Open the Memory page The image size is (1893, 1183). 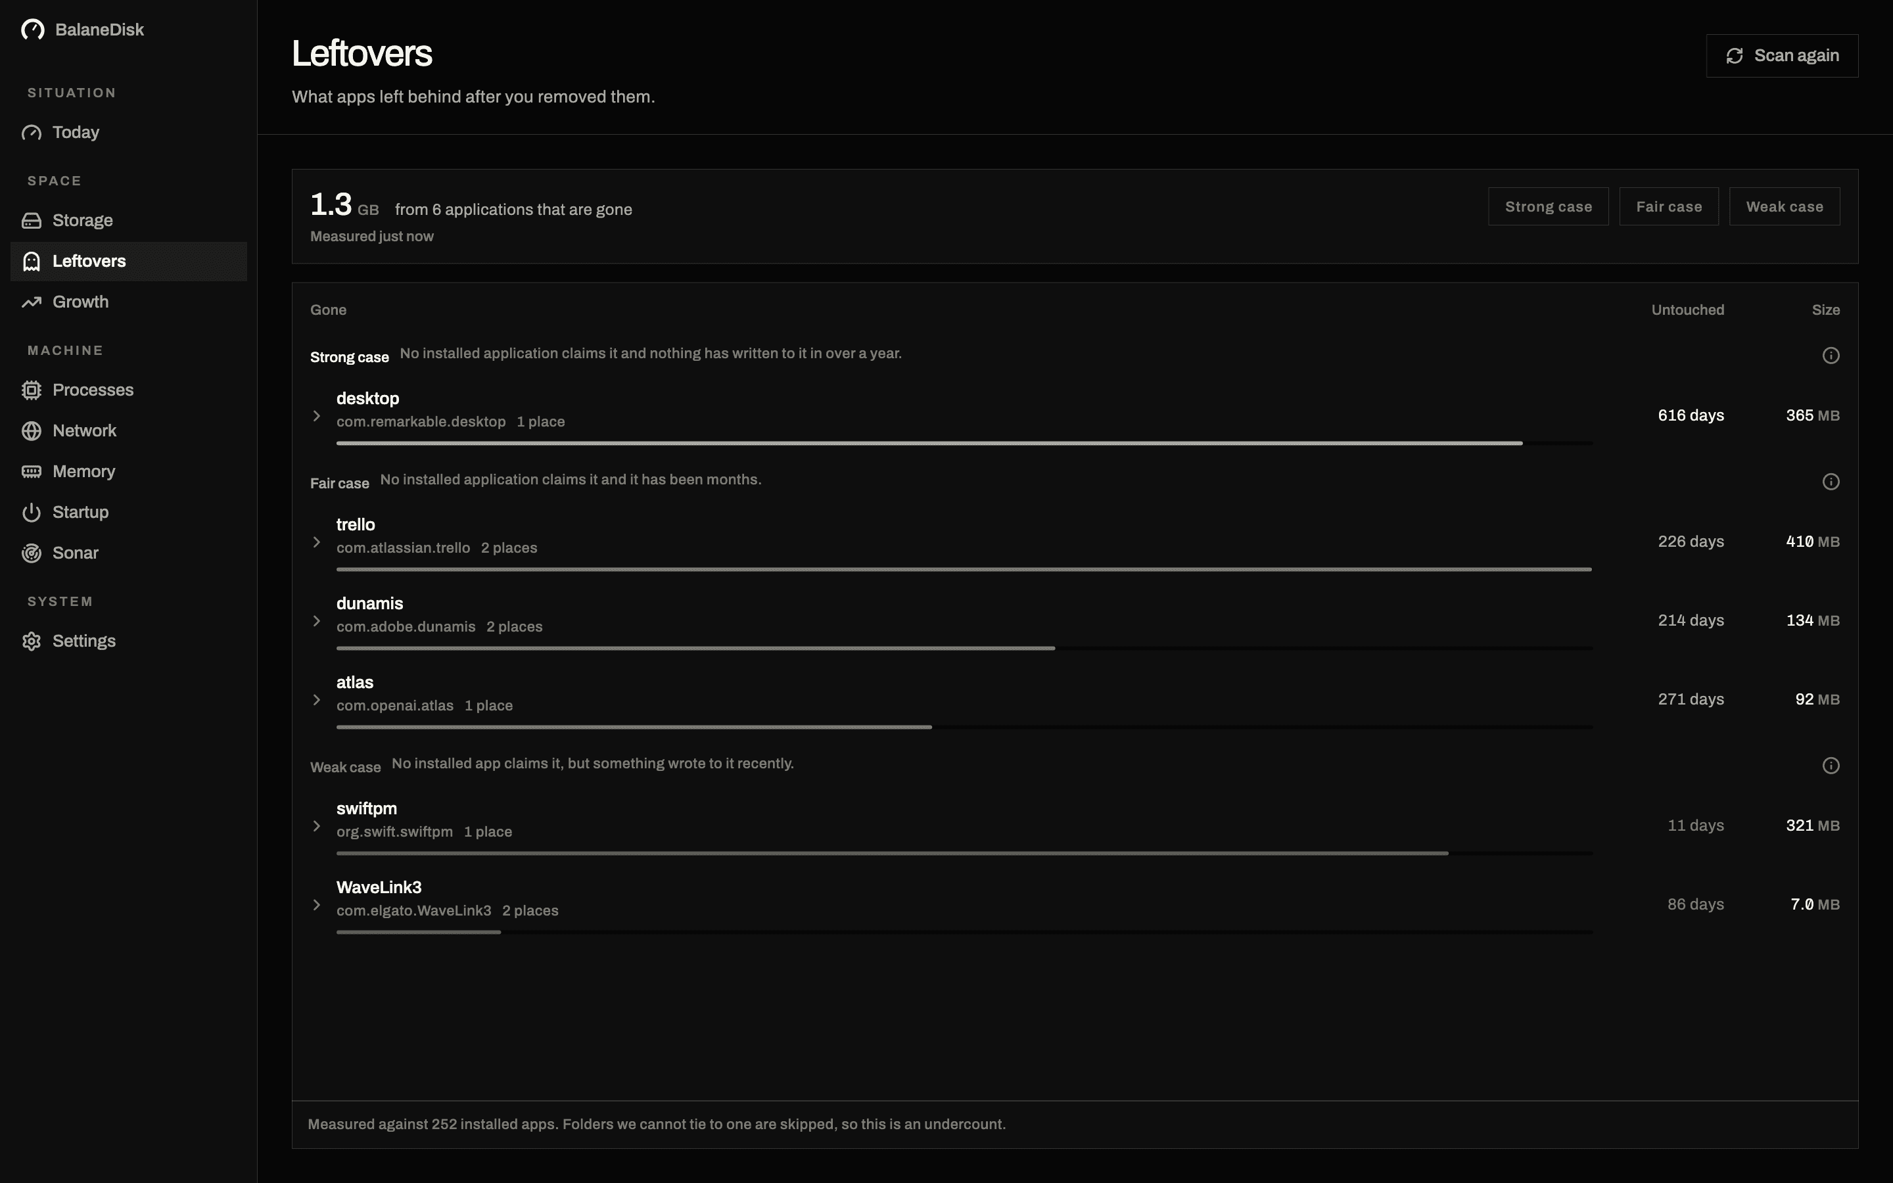pyautogui.click(x=128, y=472)
